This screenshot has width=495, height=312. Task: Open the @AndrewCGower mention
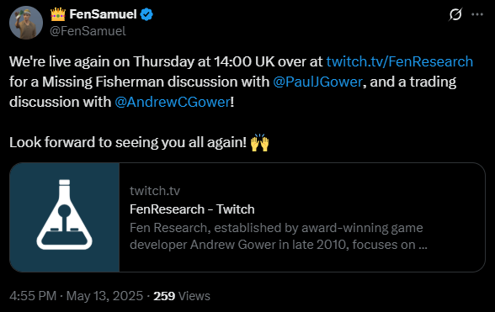pyautogui.click(x=173, y=102)
